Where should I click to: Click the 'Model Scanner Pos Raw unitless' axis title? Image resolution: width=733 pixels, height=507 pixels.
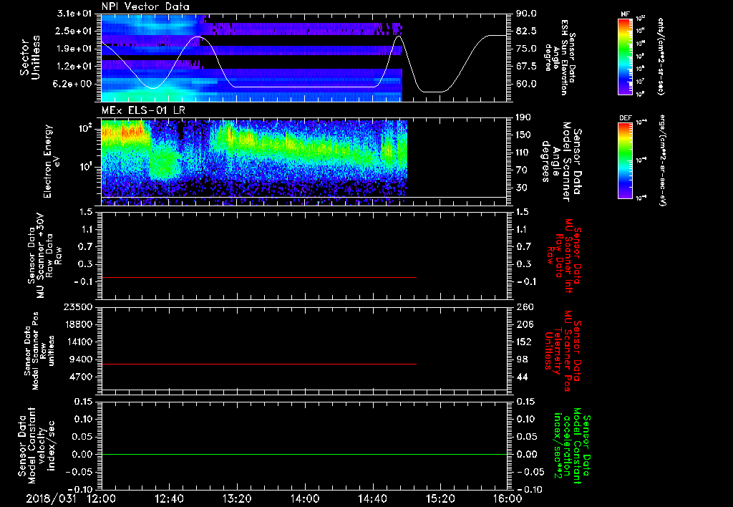(39, 351)
